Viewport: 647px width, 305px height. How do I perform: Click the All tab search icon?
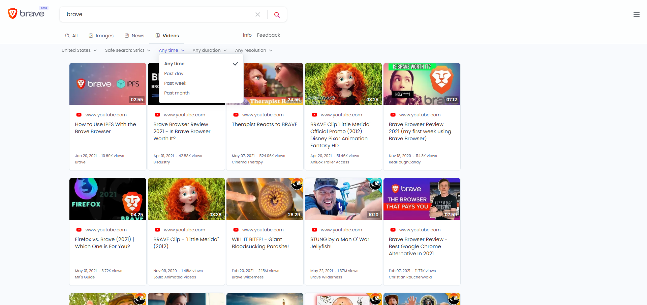pyautogui.click(x=67, y=36)
